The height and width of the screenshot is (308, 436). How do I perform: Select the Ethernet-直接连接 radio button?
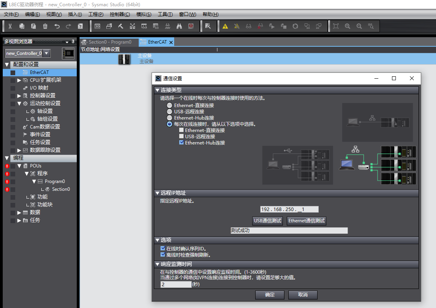(169, 105)
